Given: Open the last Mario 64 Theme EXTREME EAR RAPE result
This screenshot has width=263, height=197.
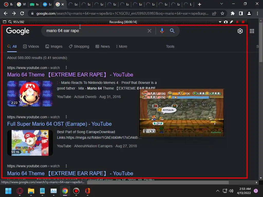Looking at the screenshot, I should (70, 173).
